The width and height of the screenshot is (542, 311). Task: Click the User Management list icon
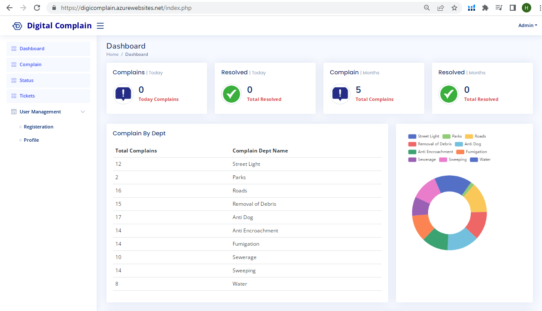pos(13,112)
